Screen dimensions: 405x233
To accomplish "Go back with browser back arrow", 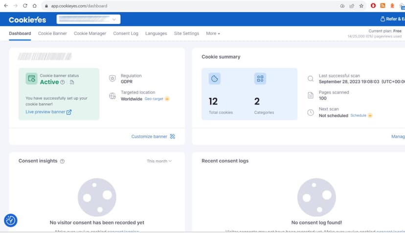I will click(x=6, y=6).
